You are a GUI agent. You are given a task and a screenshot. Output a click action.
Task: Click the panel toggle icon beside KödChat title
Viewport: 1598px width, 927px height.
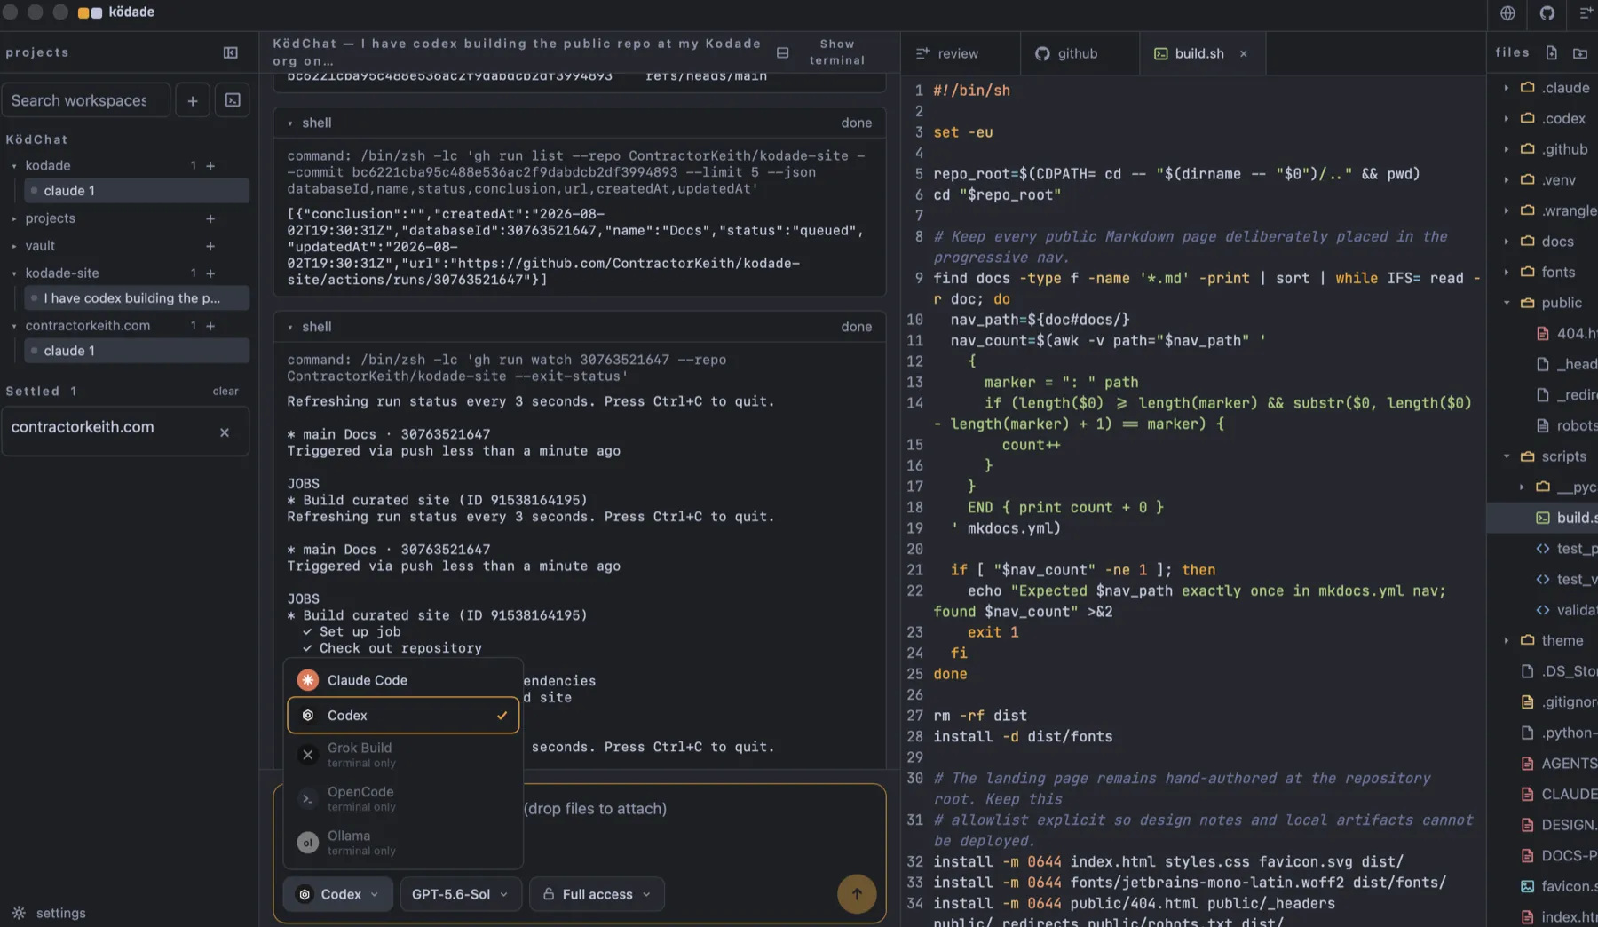point(783,52)
